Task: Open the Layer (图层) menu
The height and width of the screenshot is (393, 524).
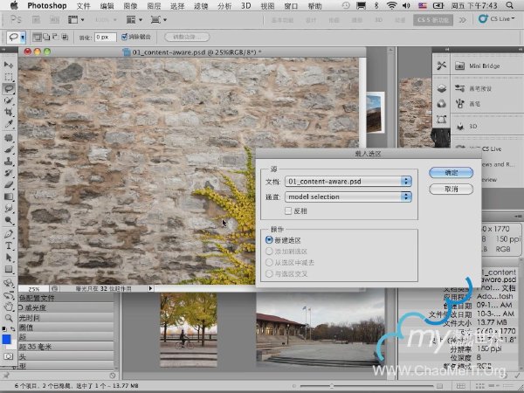Action: (x=154, y=6)
